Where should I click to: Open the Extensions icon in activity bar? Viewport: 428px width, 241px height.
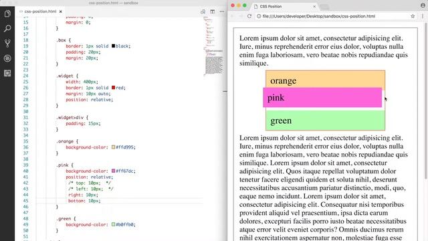7,73
